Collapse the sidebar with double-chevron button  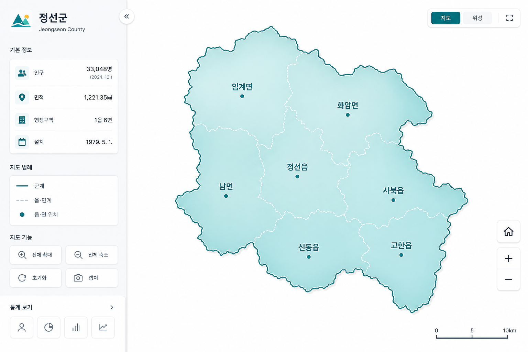(x=126, y=16)
